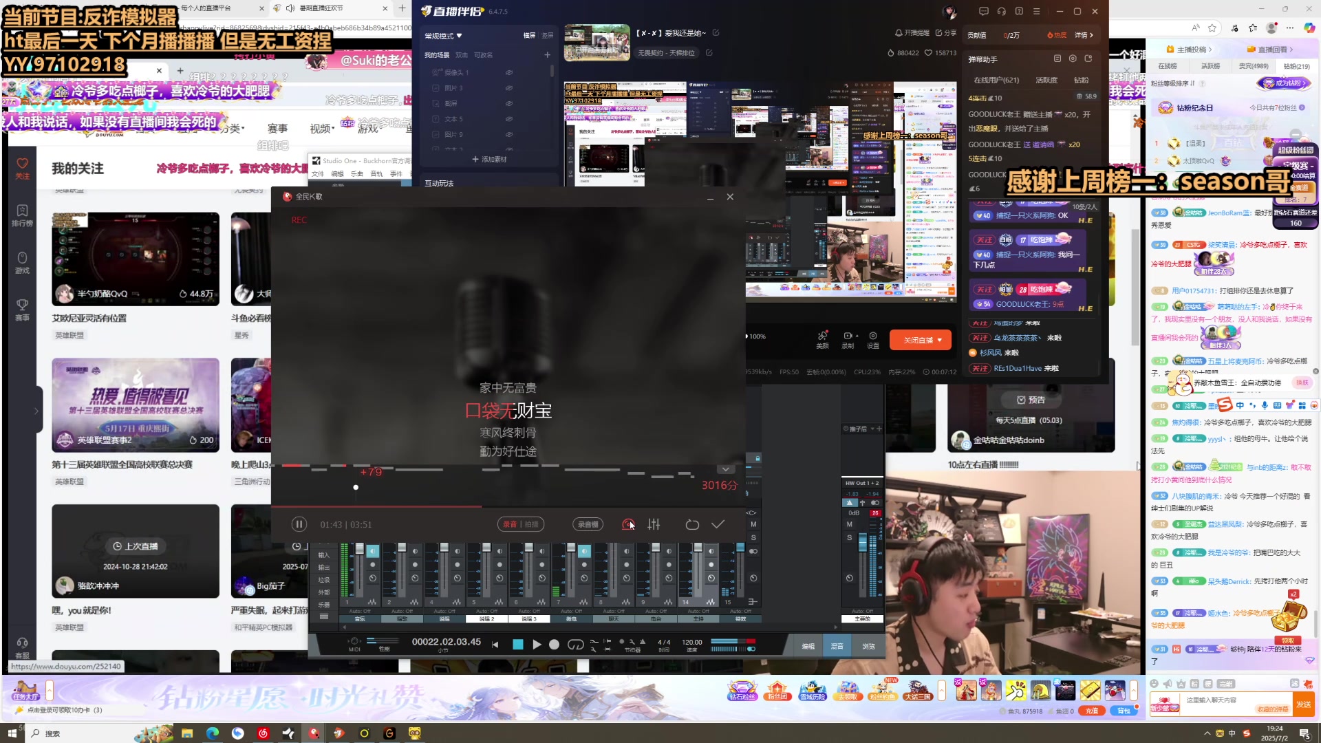Open messages icon in 直播伴侣 title bar
1321x743 pixels.
tap(984, 11)
